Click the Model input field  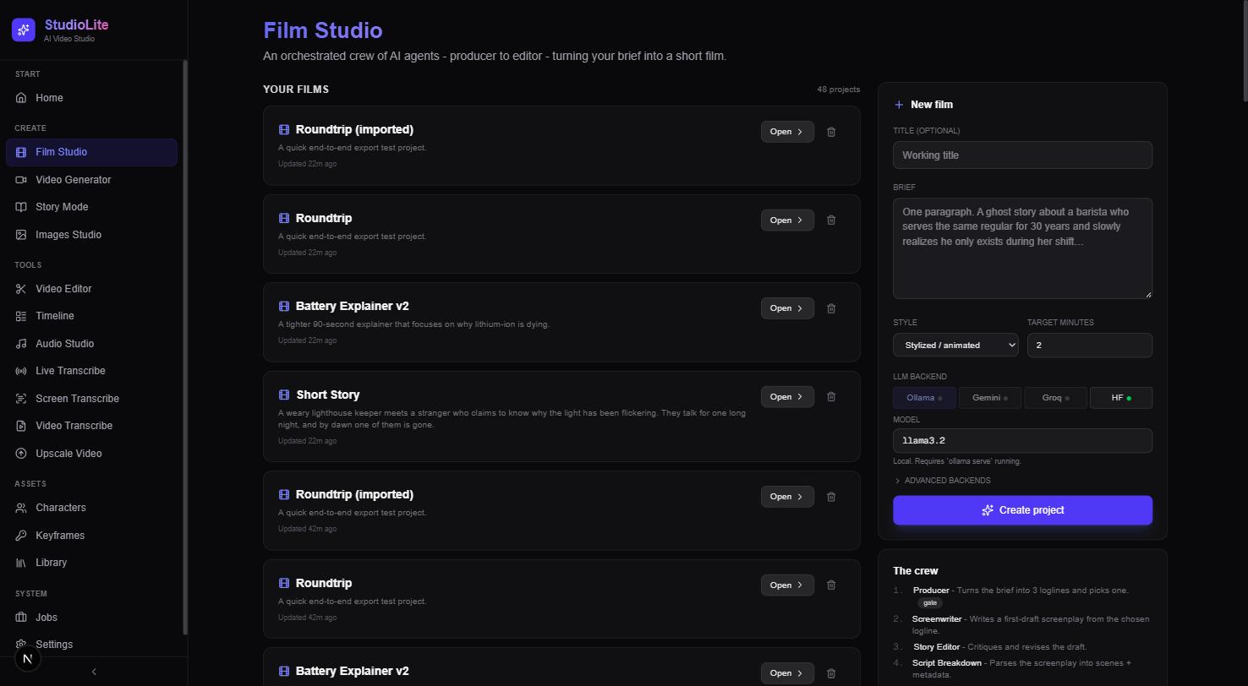pos(1022,441)
